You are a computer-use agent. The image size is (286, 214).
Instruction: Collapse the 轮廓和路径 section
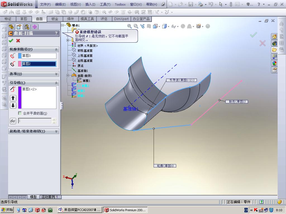click(56, 50)
